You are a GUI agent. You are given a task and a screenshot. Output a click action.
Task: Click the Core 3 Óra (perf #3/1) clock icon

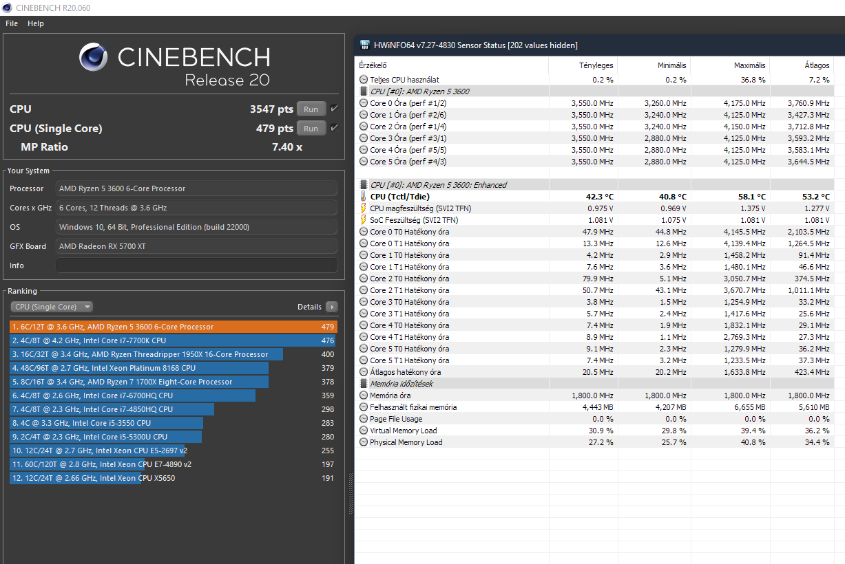click(x=364, y=138)
